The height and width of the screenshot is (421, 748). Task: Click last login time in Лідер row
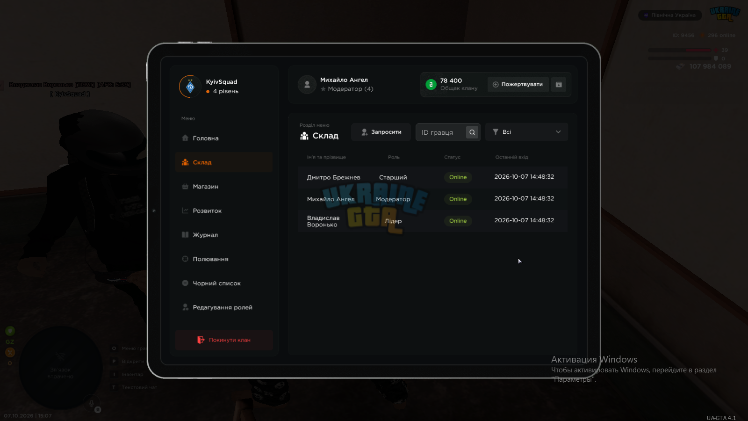[524, 220]
